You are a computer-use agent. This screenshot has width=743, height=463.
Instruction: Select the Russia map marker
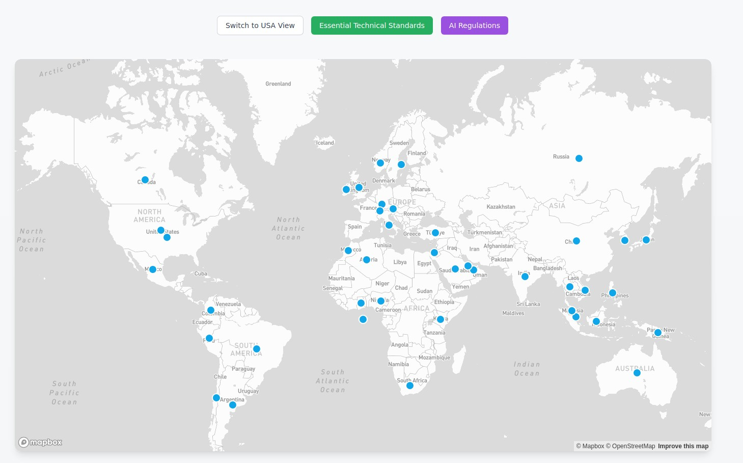[x=579, y=158]
